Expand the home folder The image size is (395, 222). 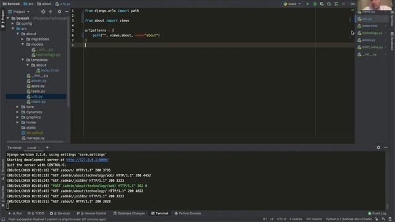17,122
